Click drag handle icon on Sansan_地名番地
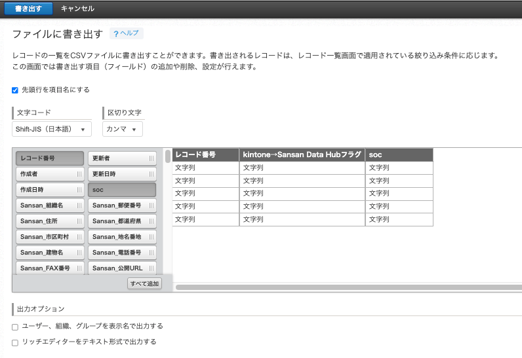The height and width of the screenshot is (358, 522). tap(151, 237)
